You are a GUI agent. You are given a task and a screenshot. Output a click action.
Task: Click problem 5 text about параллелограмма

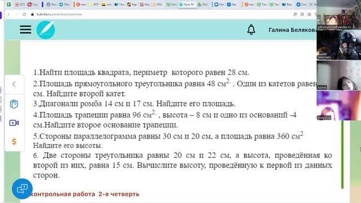point(168,140)
